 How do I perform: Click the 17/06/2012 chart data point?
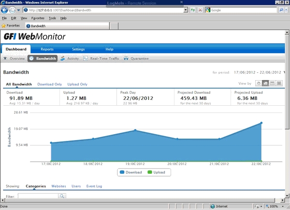pos(51,142)
